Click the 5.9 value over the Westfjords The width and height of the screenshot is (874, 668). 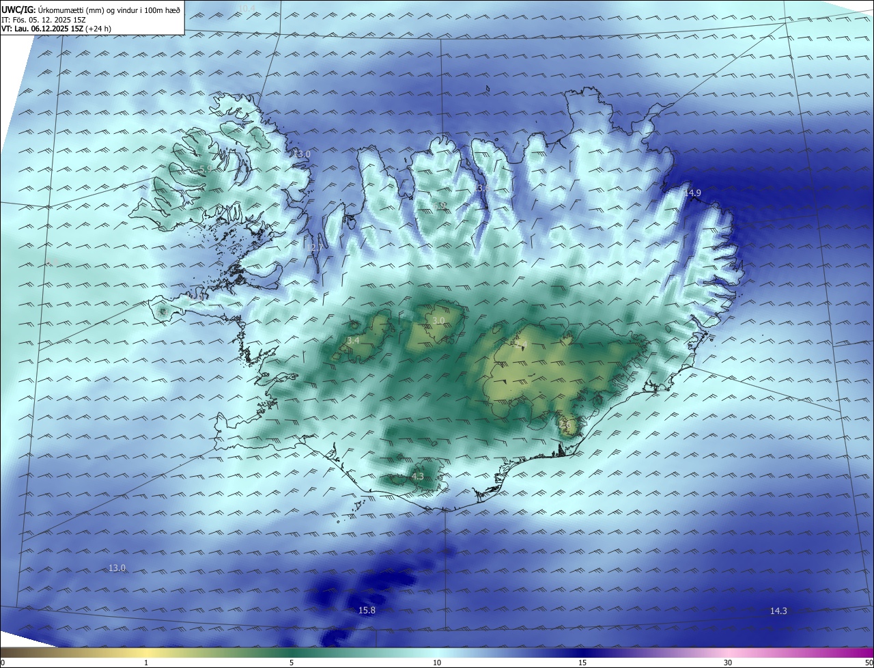coord(206,169)
